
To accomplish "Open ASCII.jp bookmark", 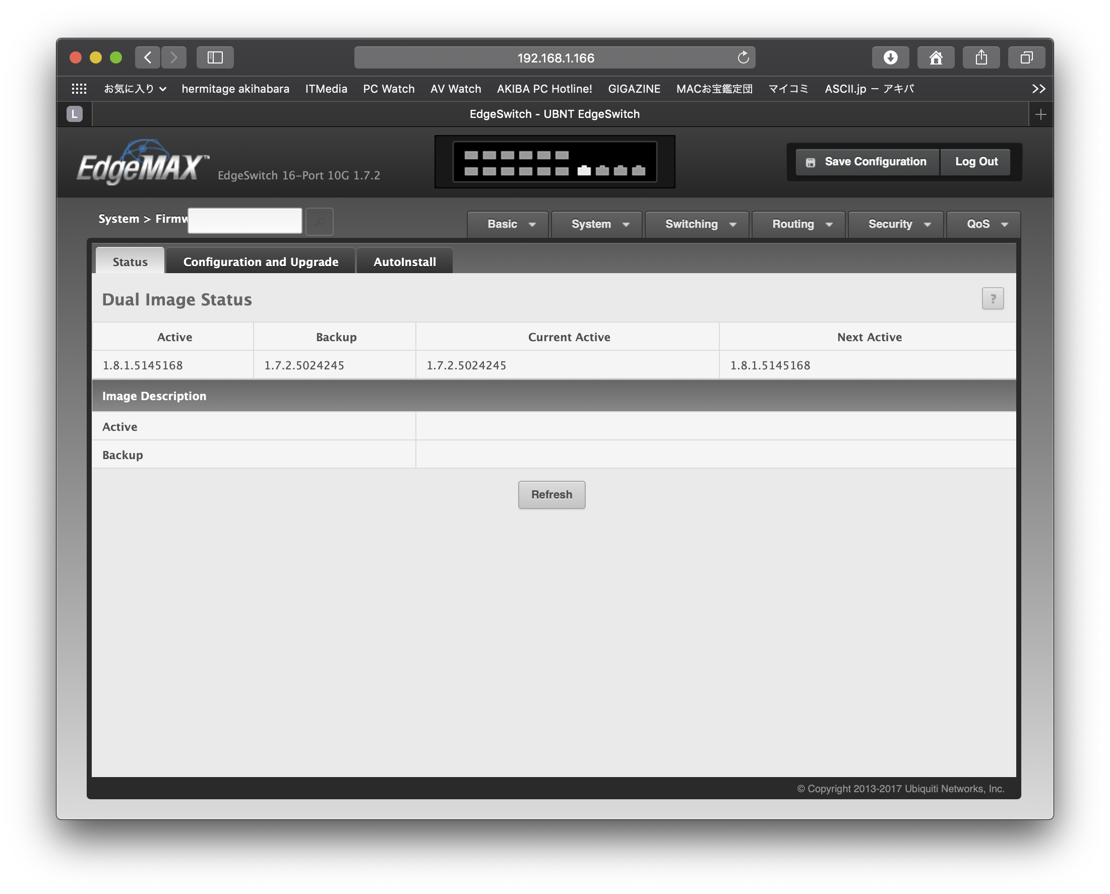I will coord(869,89).
